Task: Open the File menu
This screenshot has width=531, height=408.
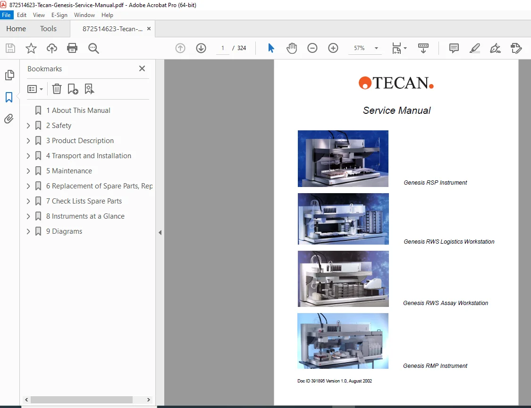Action: [x=7, y=15]
